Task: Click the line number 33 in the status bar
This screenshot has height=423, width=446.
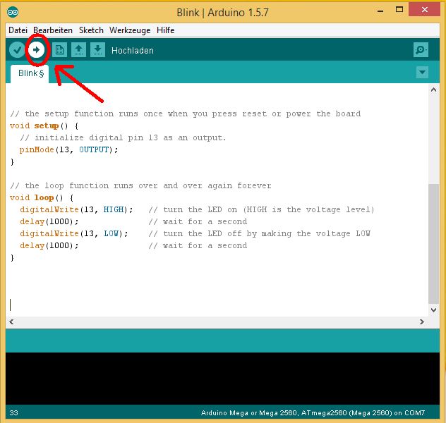Action: (x=13, y=412)
